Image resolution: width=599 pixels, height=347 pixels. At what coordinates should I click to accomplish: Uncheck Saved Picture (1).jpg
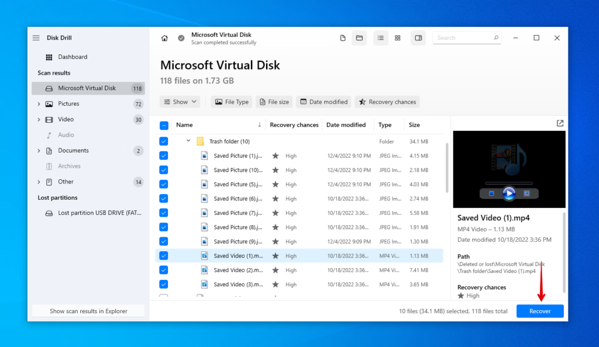(163, 155)
